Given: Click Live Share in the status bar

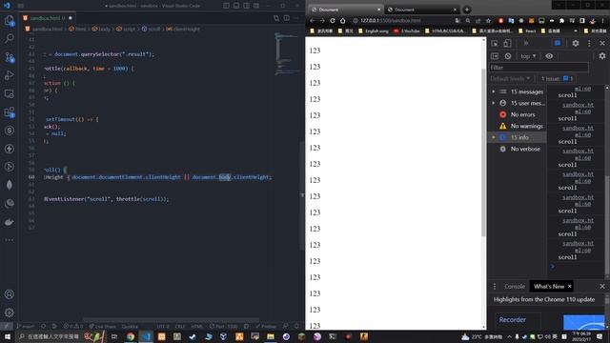Looking at the screenshot, I should point(102,326).
